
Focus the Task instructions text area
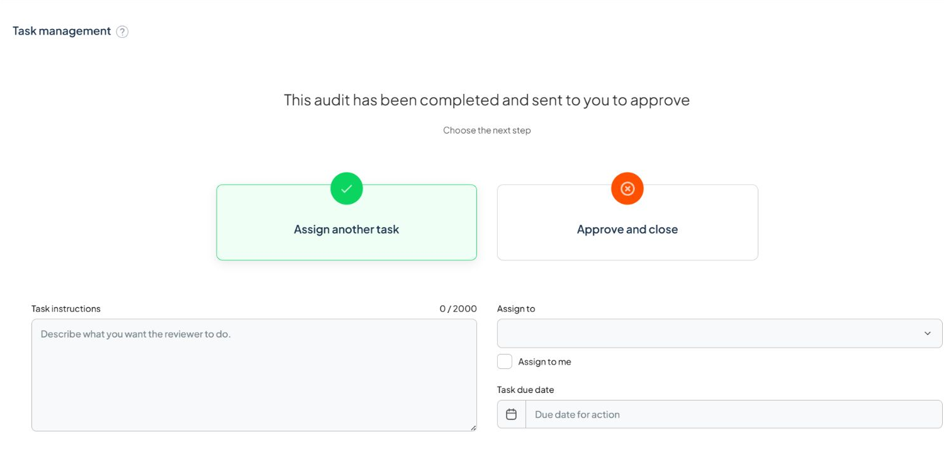[254, 375]
